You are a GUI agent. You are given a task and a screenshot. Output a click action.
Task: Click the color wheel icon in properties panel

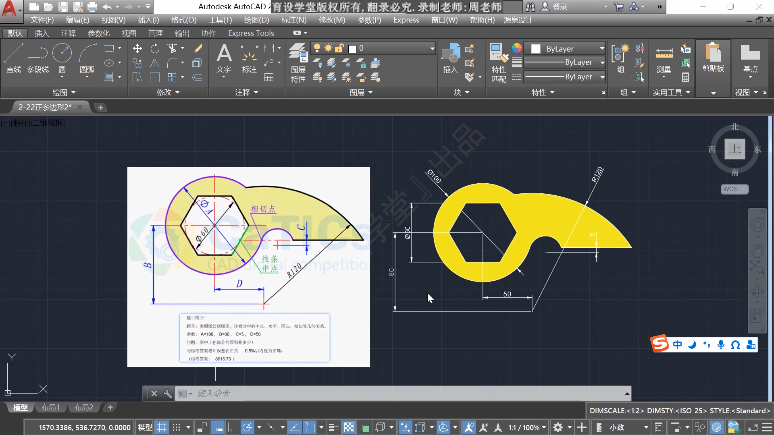(x=517, y=48)
